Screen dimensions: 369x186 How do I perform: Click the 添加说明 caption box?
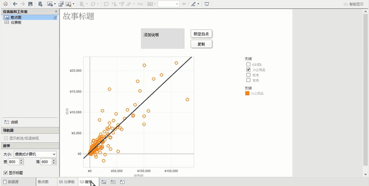tap(162, 39)
